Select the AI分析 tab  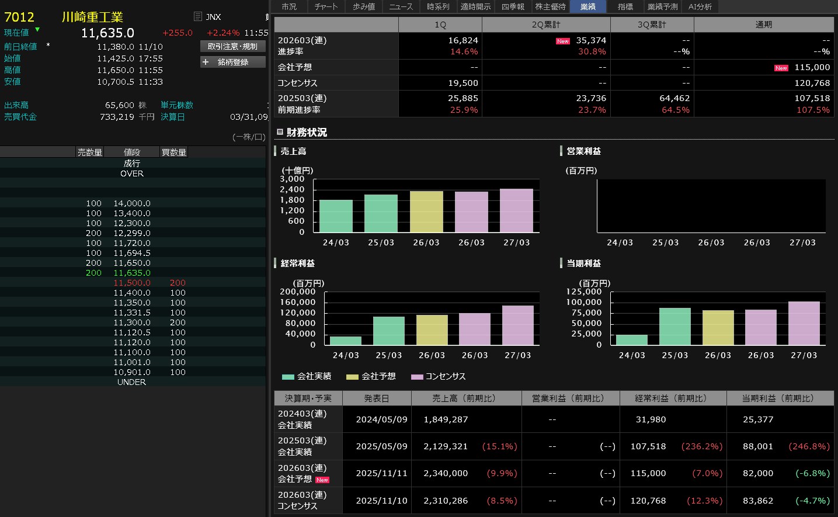click(x=700, y=6)
